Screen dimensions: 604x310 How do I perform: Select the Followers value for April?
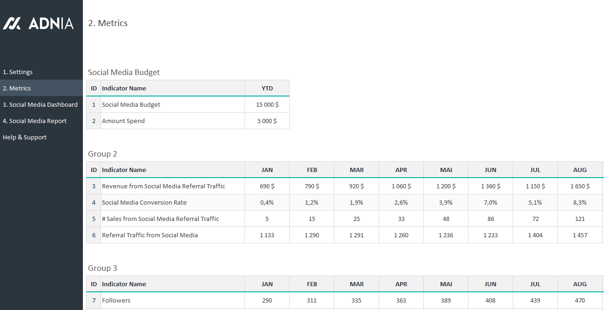click(x=401, y=301)
